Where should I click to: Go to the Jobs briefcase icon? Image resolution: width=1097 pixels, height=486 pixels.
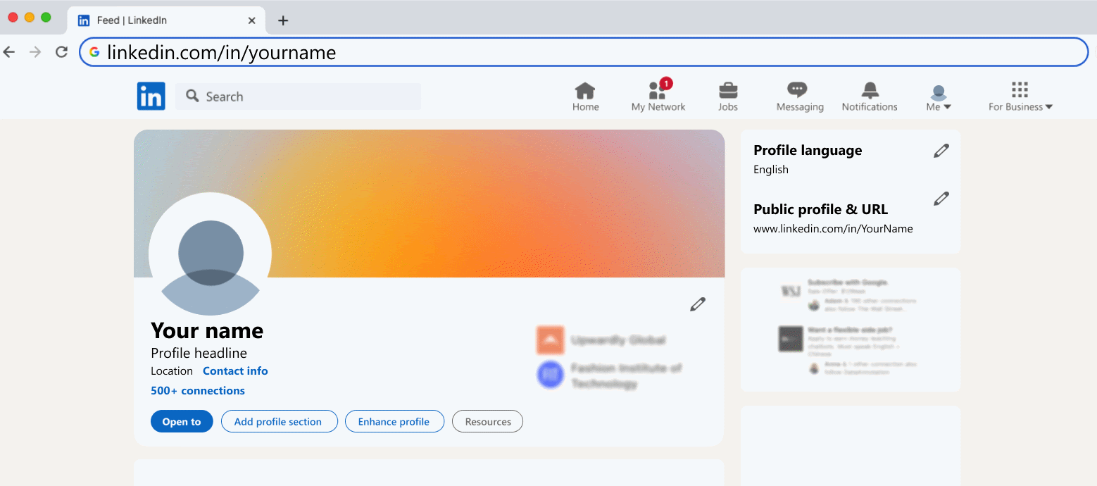click(x=727, y=96)
